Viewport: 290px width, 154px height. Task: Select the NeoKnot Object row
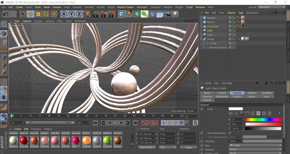(x=218, y=47)
